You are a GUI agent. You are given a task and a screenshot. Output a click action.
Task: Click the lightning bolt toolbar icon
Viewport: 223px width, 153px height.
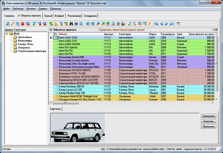tap(150, 24)
